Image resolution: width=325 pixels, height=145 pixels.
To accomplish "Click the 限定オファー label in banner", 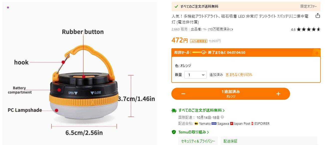I will [x=309, y=6].
